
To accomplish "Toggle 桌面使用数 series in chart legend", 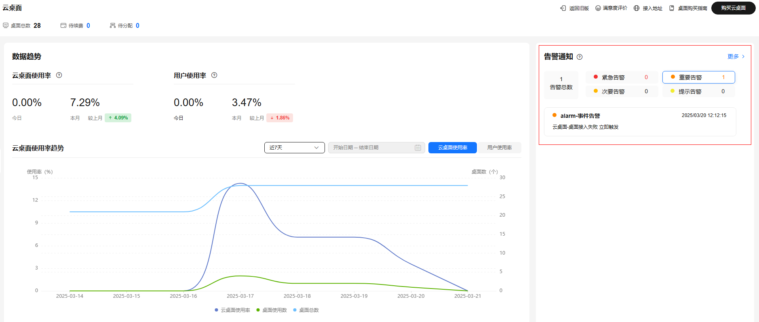I will [272, 310].
